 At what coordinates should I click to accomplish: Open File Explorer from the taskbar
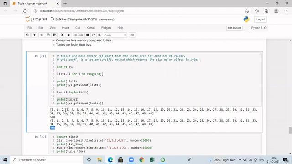[x=99, y=160]
